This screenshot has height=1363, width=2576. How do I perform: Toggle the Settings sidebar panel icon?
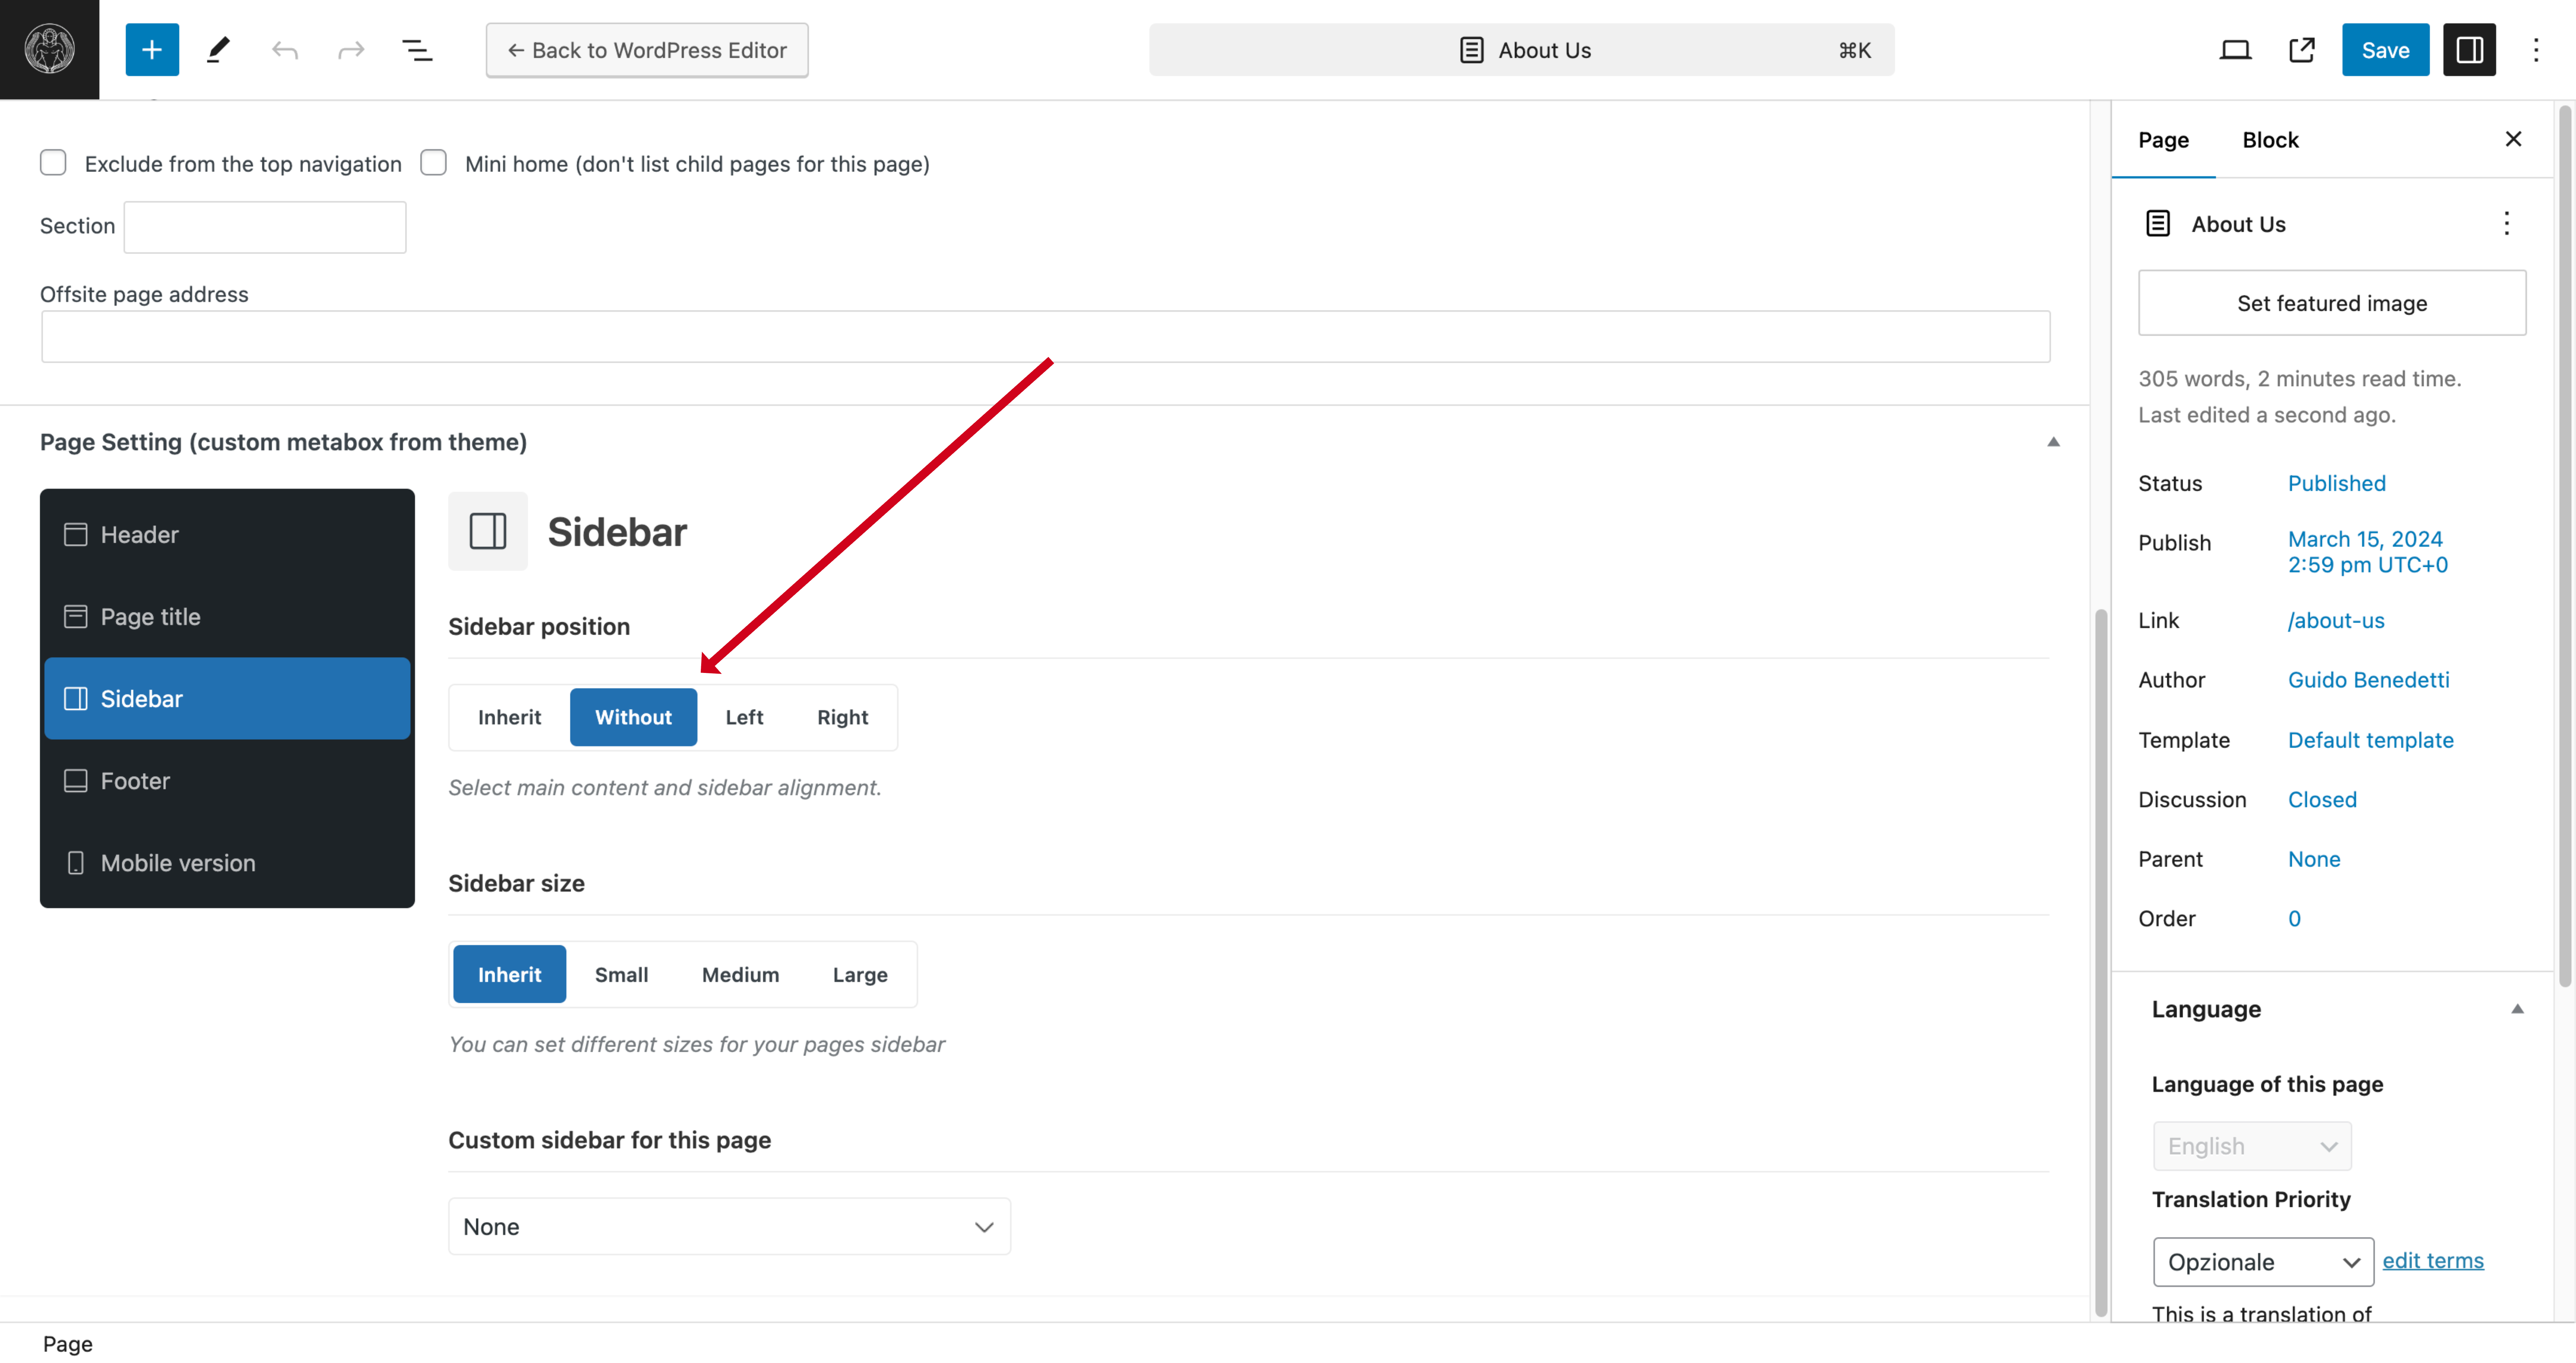2469,50
